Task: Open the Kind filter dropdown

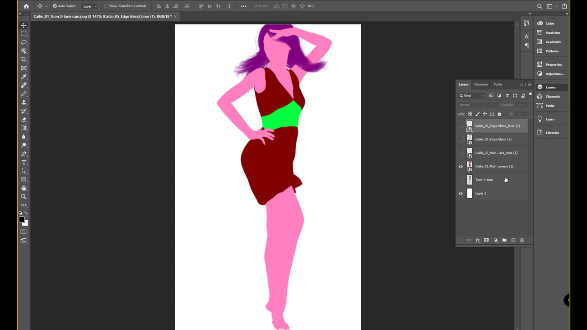Action: [x=471, y=96]
